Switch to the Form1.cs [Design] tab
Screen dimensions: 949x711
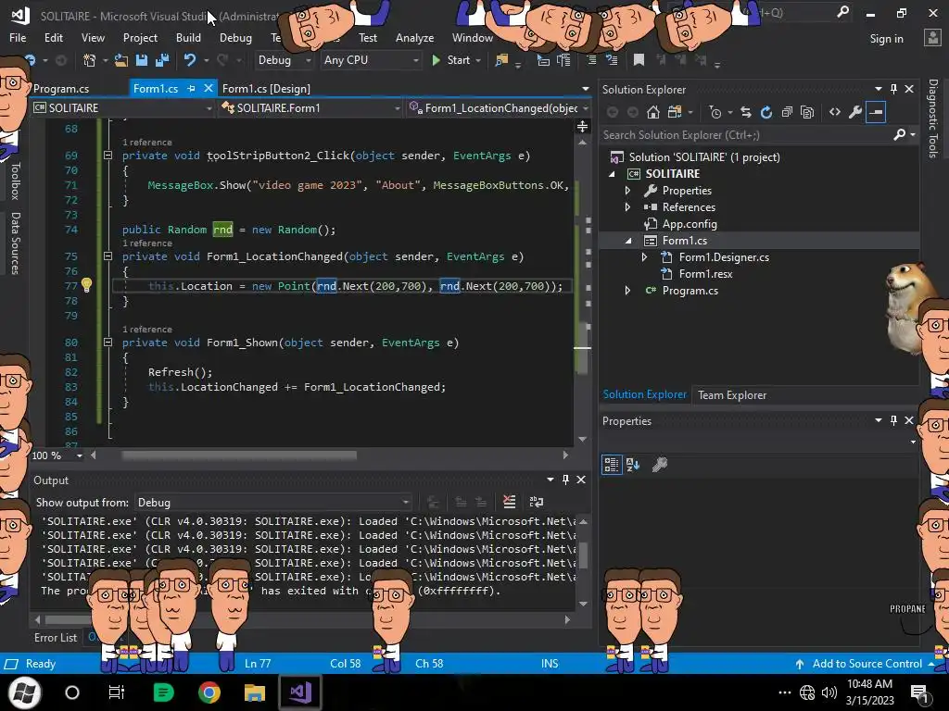(x=266, y=88)
